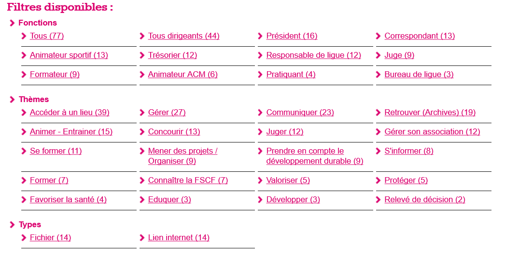Click the arrow icon before Eduquer (3)

tap(142, 200)
